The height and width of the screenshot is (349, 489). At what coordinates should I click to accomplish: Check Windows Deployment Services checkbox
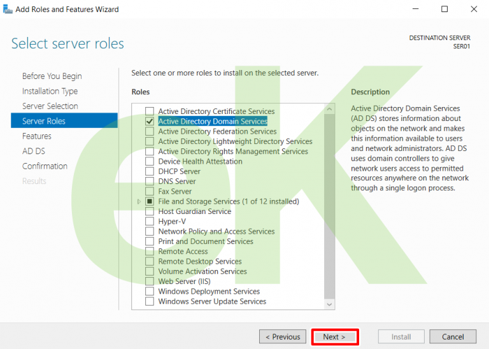tap(150, 291)
